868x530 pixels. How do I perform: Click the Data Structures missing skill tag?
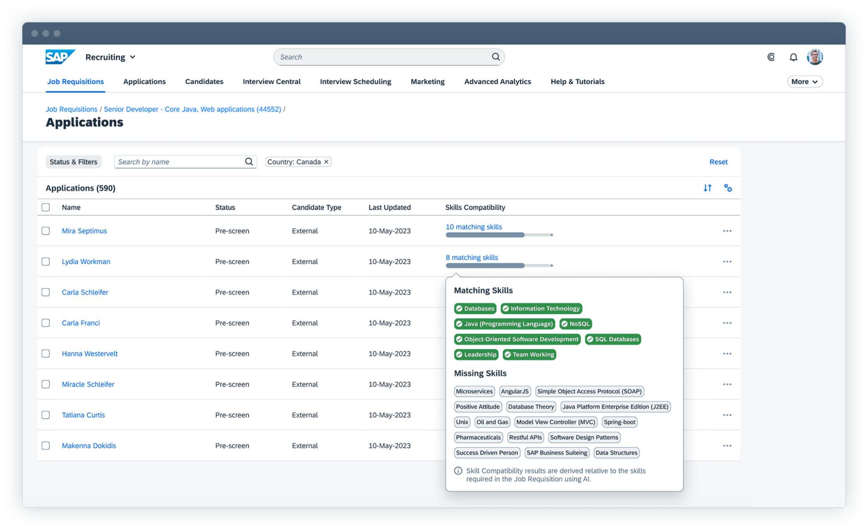(x=616, y=453)
